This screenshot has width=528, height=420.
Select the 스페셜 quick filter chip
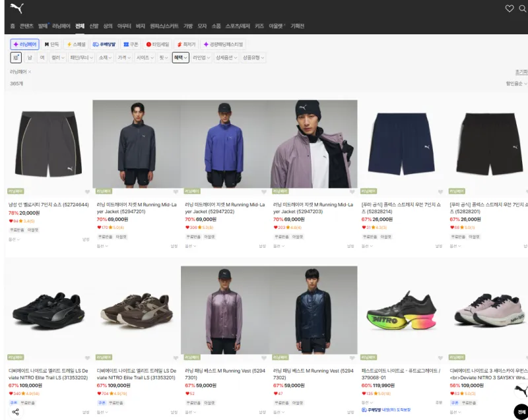tap(76, 44)
